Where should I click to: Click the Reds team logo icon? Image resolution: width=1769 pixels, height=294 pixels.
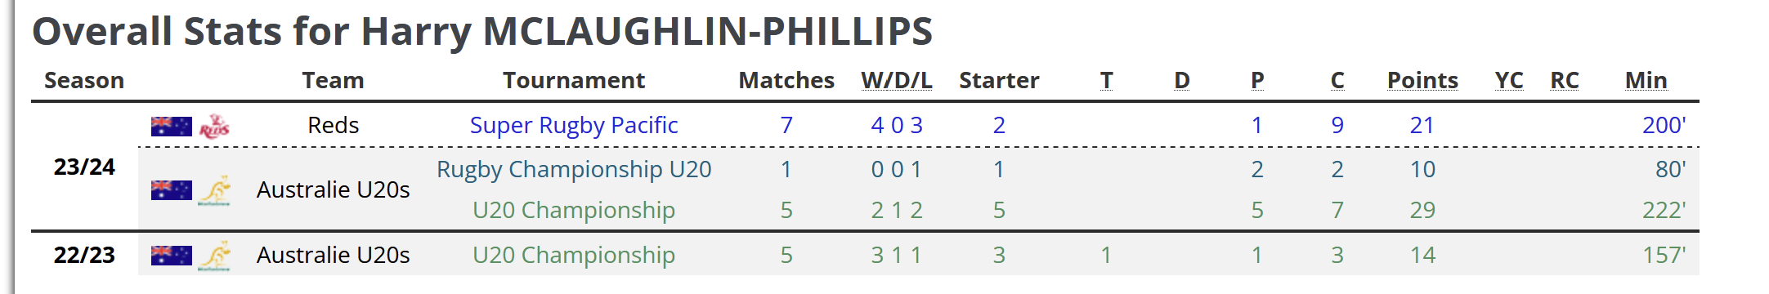pyautogui.click(x=214, y=126)
